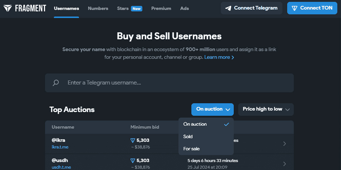341x170 pixels.
Task: Click the TON icon beside @ikra bid
Action: [x=133, y=140]
